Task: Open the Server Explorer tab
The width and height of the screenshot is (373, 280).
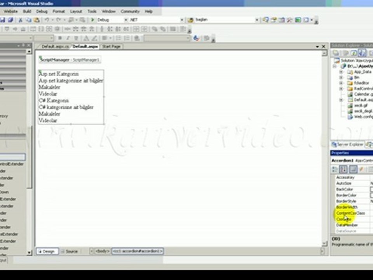Action: (348, 144)
